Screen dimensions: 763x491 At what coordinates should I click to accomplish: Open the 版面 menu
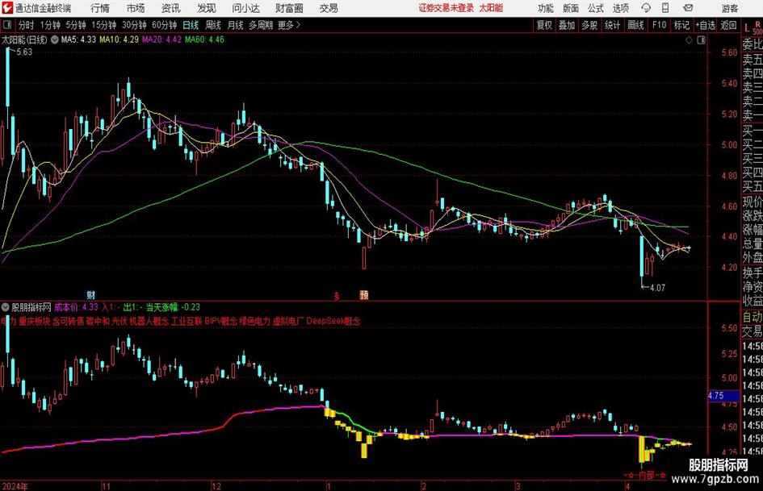571,8
